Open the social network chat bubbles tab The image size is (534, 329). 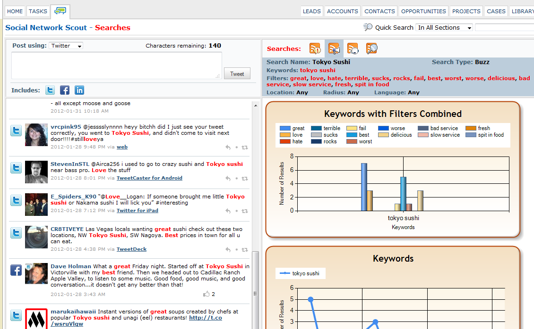click(x=60, y=11)
